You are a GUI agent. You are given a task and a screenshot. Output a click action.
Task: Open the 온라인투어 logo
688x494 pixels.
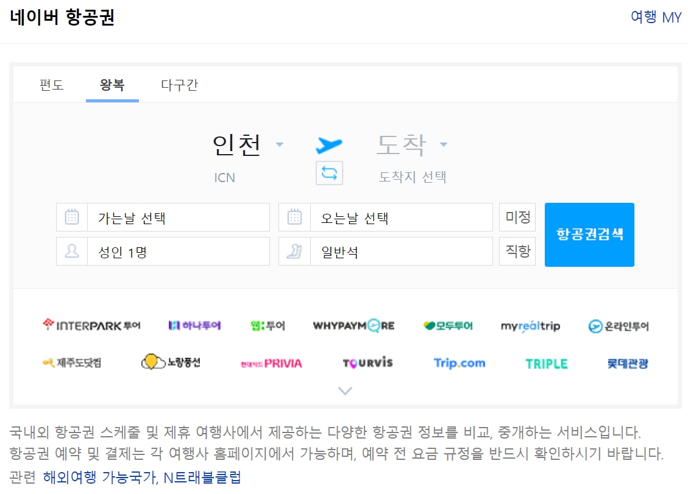click(x=619, y=326)
